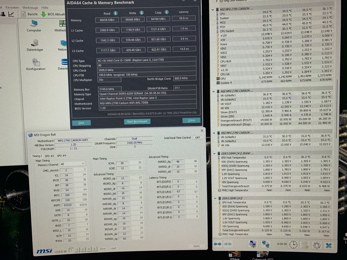The image size is (347, 260).
Task: Click the Bericht report toolbar button
Action: pyautogui.click(x=29, y=14)
